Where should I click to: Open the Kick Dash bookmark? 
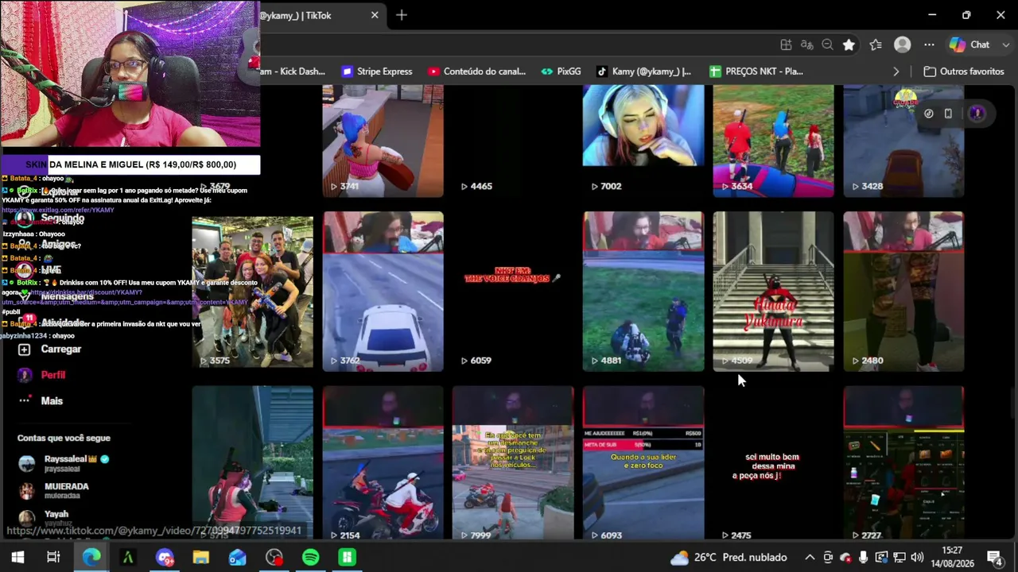292,71
